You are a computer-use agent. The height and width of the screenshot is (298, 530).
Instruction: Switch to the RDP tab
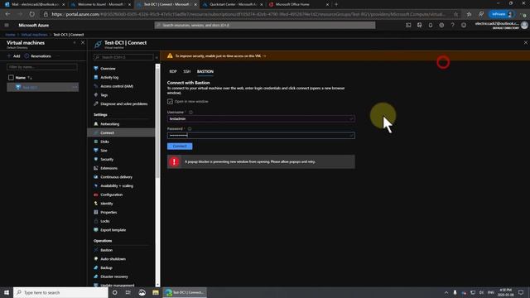tap(173, 72)
